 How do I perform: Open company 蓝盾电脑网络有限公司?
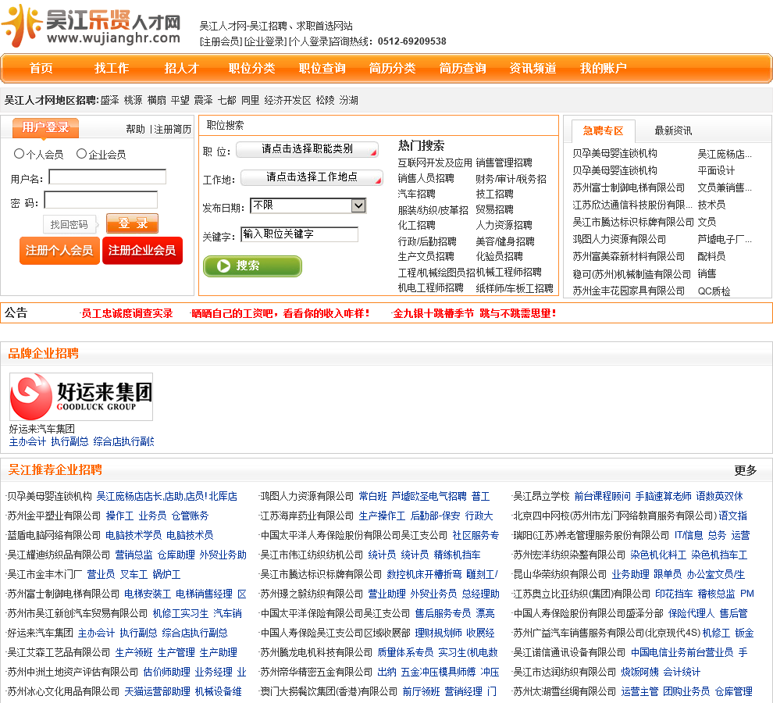pyautogui.click(x=54, y=535)
